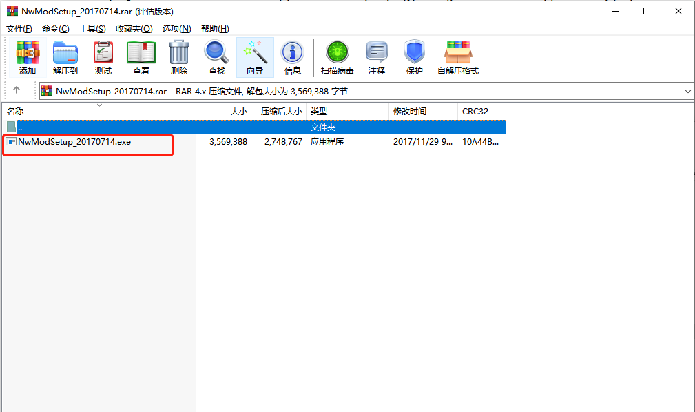Click the 2017/11/29 modified date
695x412 pixels.
tap(423, 142)
